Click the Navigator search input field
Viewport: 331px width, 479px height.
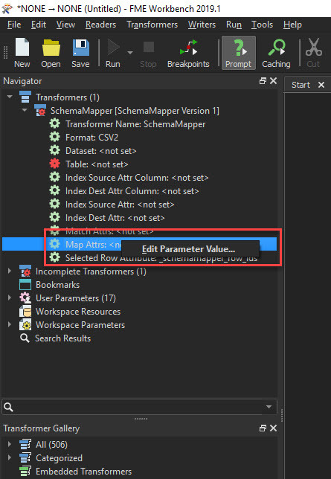coord(139,407)
